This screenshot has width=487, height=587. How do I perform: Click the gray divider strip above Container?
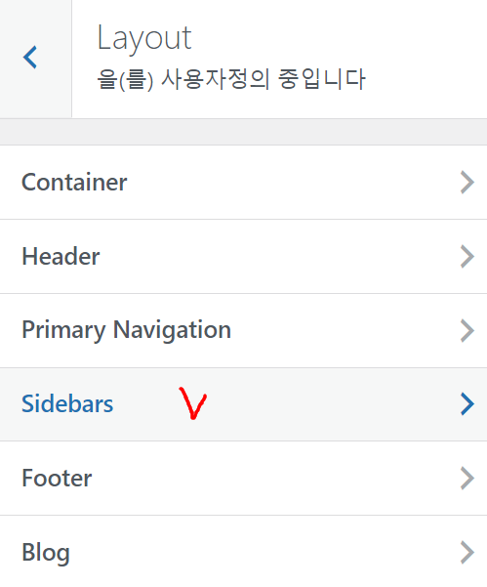244,132
